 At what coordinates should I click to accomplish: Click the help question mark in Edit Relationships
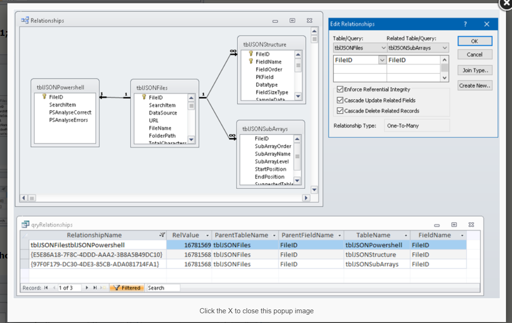click(465, 24)
